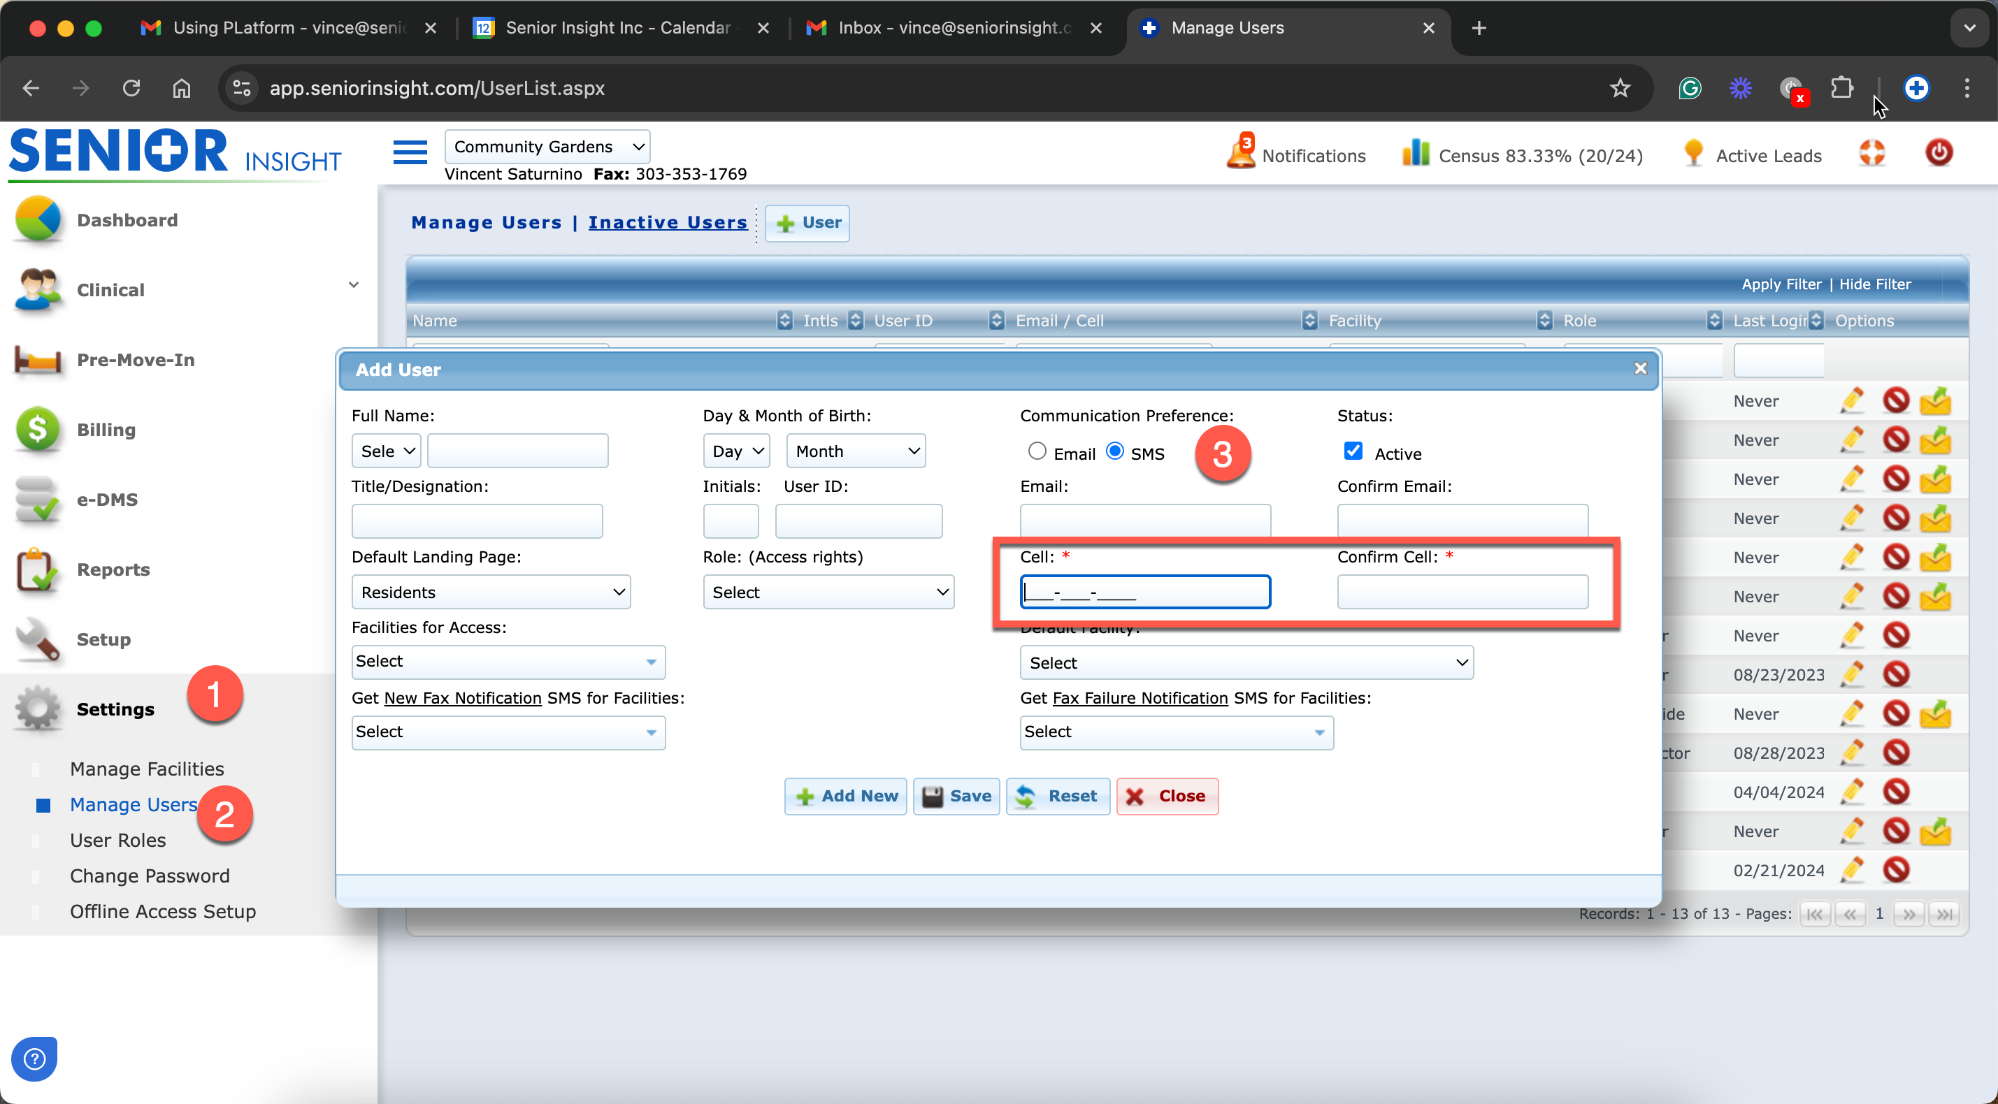Switch to the Senior Insight Calendar tab
The image size is (1998, 1104).
pos(617,28)
